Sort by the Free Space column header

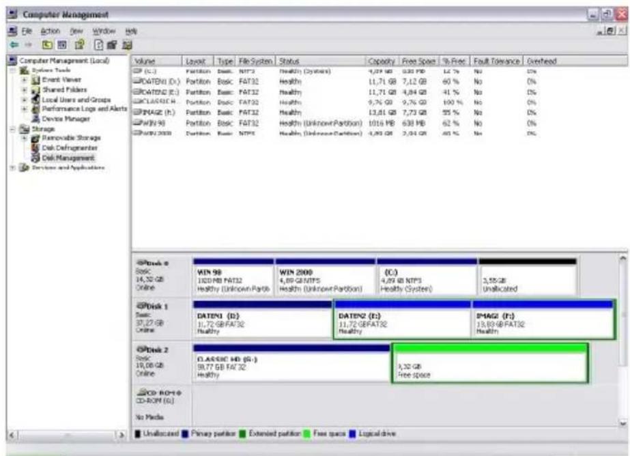(x=419, y=61)
